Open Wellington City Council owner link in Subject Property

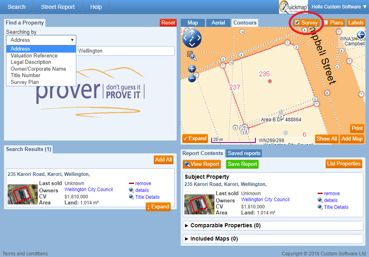click(x=265, y=200)
